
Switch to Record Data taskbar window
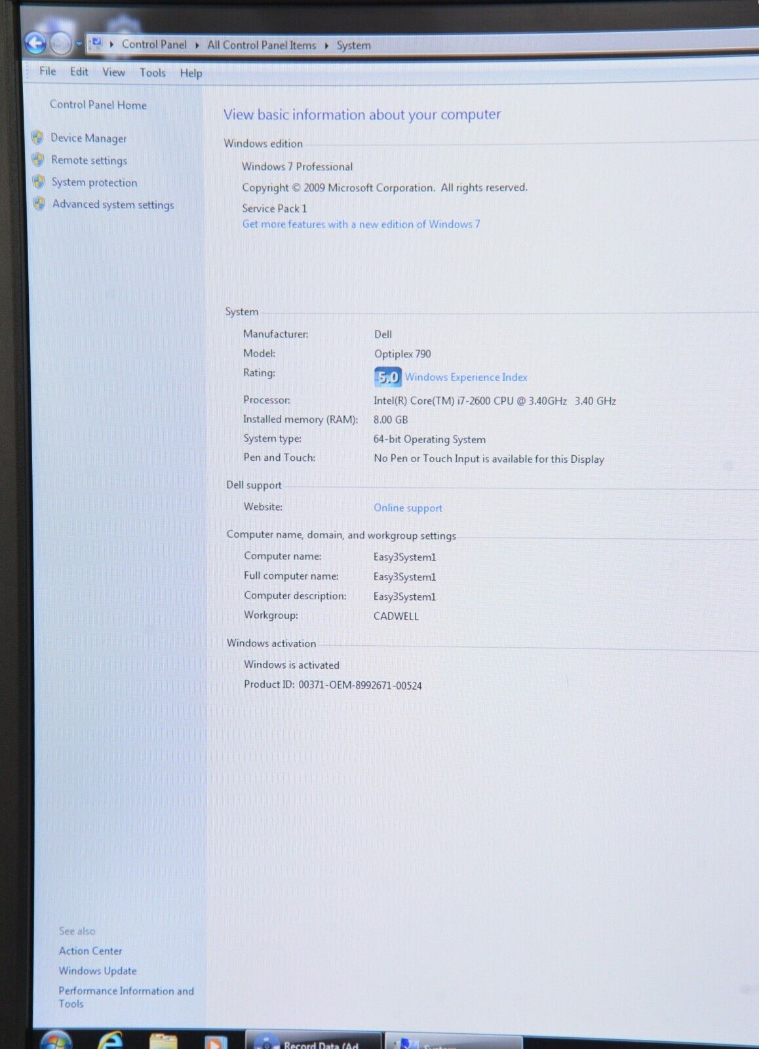313,1040
